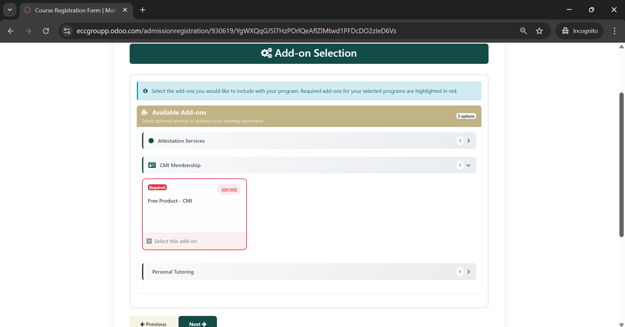Viewport: 625px width, 327px height.
Task: Reload the page
Action: point(46,31)
